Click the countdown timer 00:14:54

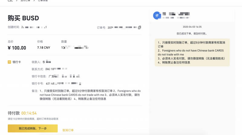[x=29, y=113]
